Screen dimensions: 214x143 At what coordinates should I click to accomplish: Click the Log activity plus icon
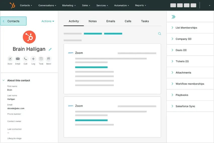pyautogui.click(x=33, y=59)
